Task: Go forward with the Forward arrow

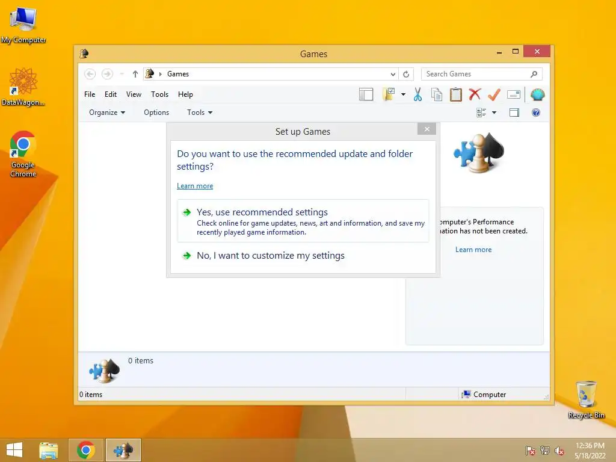Action: 107,74
